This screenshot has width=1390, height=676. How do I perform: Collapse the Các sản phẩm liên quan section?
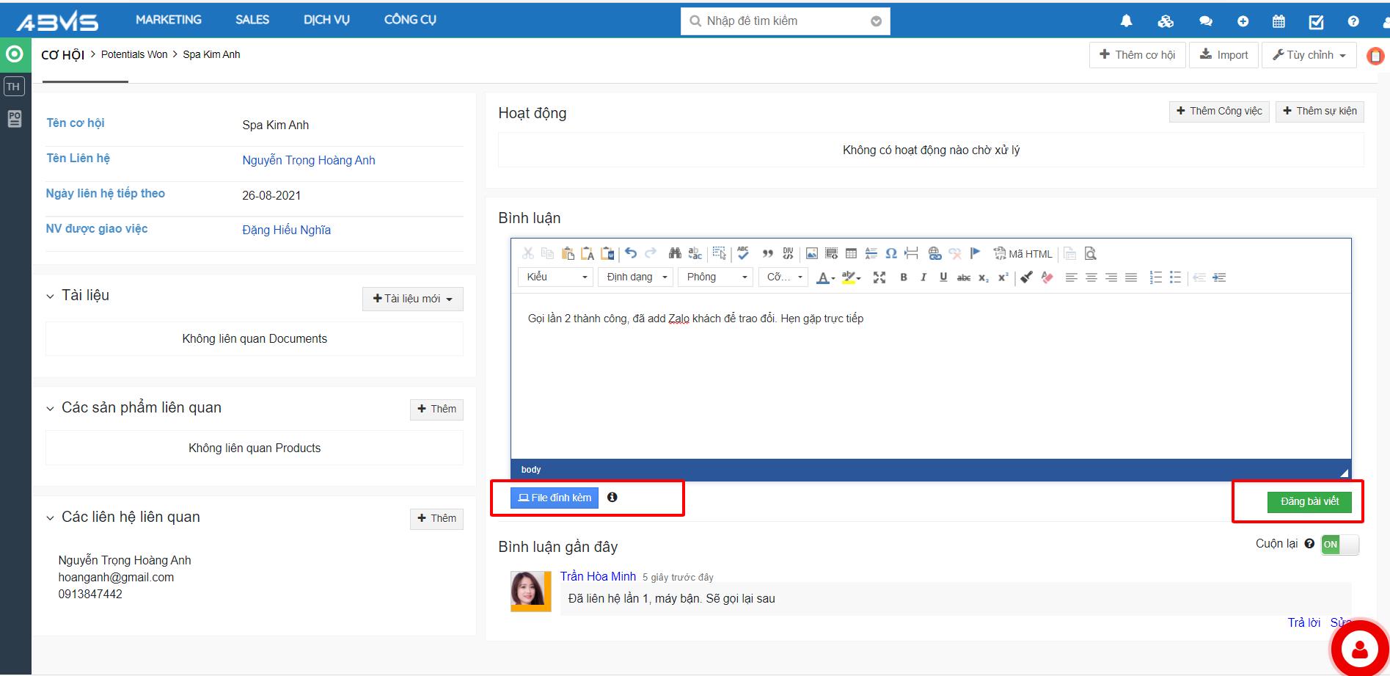click(x=50, y=409)
